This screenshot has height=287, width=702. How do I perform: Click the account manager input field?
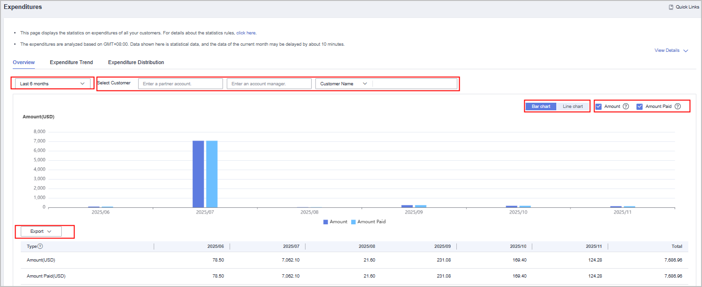(x=269, y=84)
